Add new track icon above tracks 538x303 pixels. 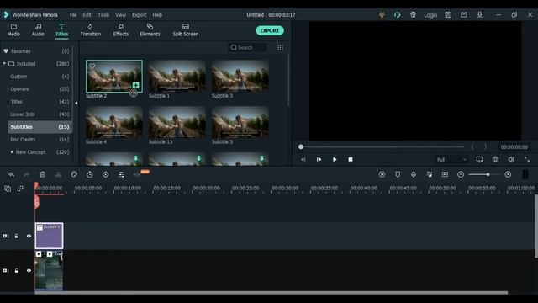8,189
